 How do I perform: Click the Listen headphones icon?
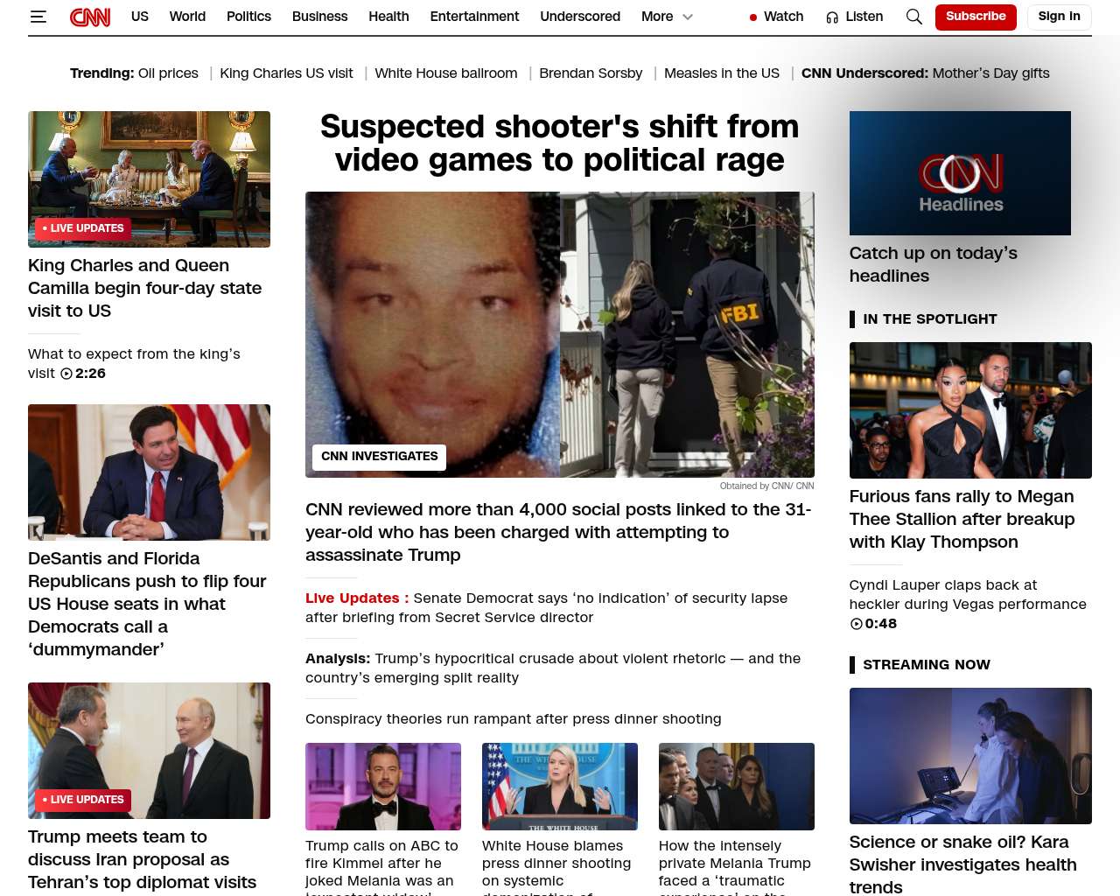[x=832, y=17]
